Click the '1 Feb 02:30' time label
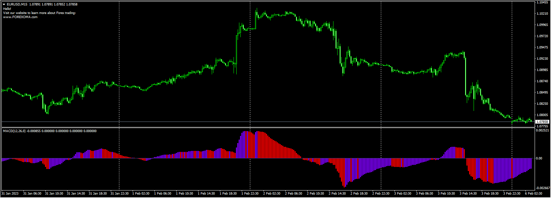This screenshot has height=198, width=551. point(141,194)
